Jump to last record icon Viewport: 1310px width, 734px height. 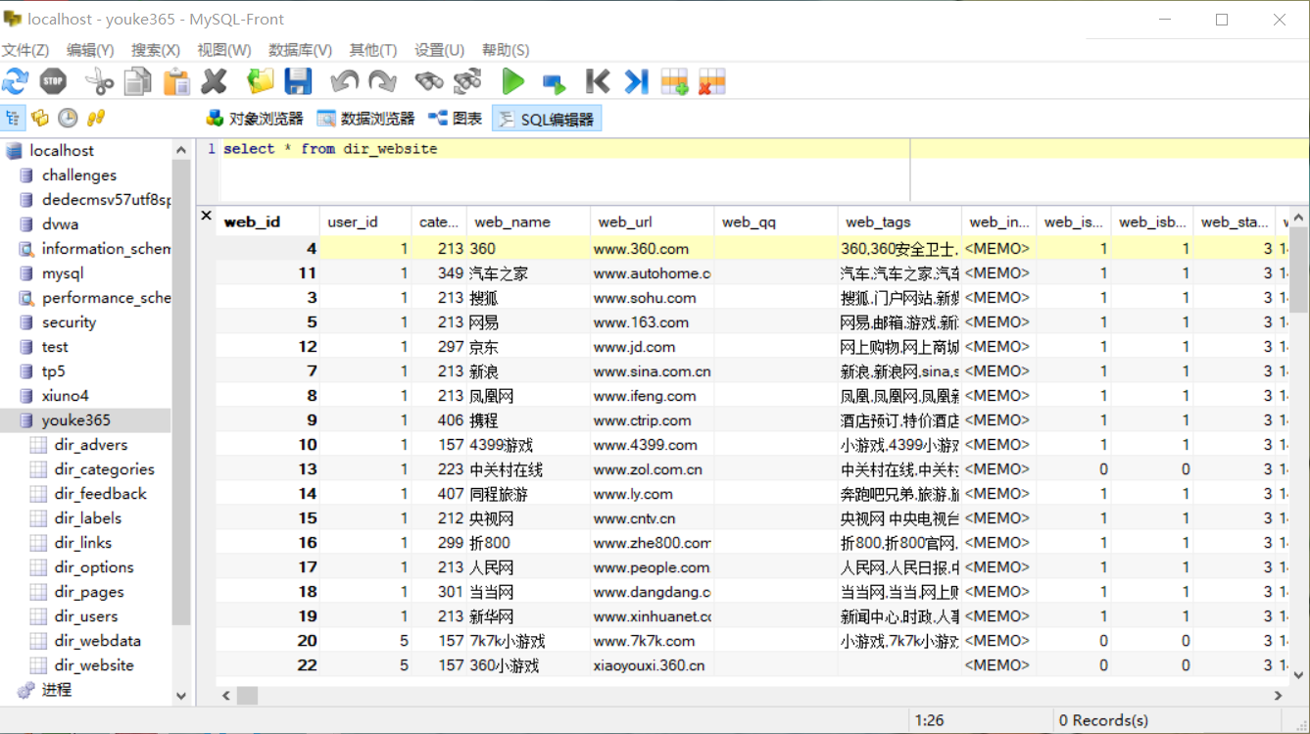coord(636,81)
